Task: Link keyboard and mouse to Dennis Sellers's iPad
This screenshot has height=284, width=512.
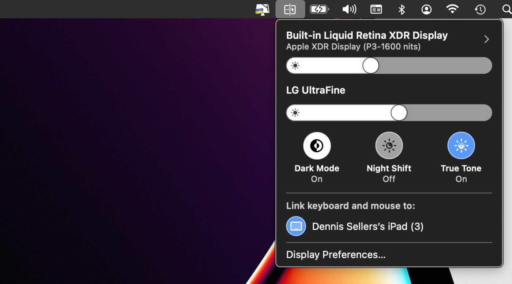Action: (368, 226)
